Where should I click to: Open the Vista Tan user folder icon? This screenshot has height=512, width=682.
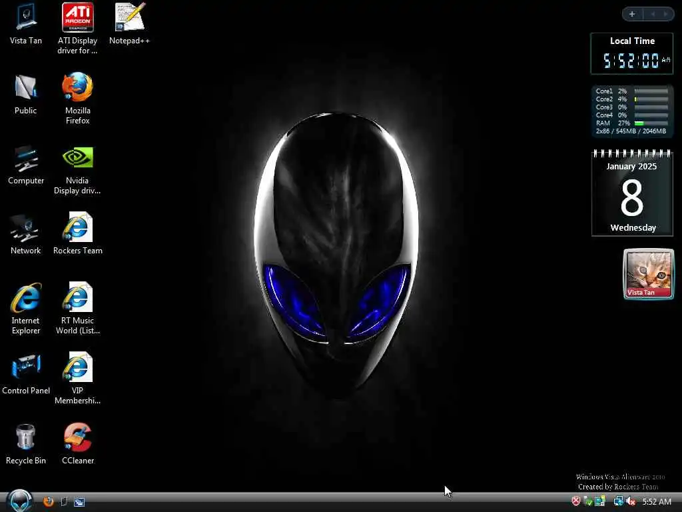point(26,24)
